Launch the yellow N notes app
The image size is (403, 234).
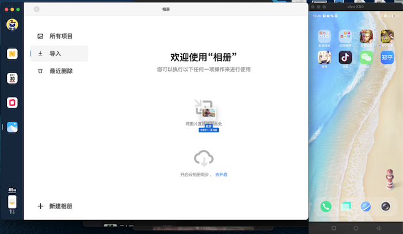click(12, 54)
